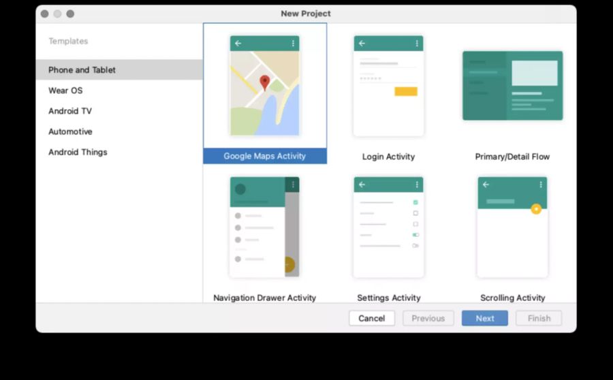Click the Cancel button

[x=372, y=318]
